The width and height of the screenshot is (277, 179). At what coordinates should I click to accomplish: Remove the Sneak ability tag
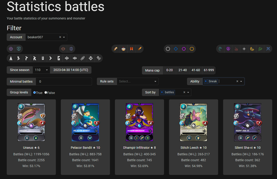(x=206, y=81)
